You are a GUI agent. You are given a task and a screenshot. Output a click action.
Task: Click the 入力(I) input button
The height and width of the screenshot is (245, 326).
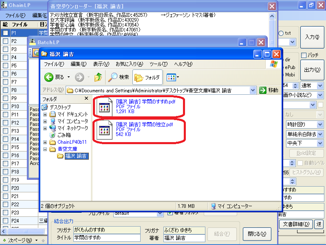pyautogui.click(x=312, y=37)
